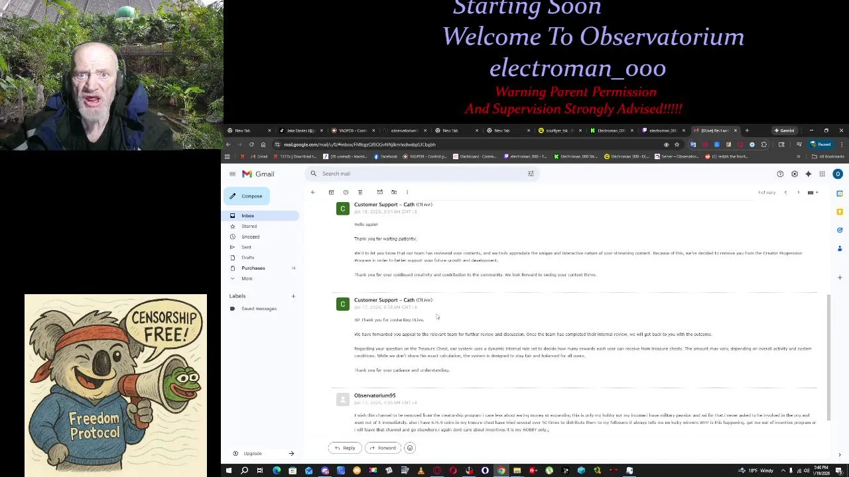Hide the side panel with the bottom chevron

[840, 454]
